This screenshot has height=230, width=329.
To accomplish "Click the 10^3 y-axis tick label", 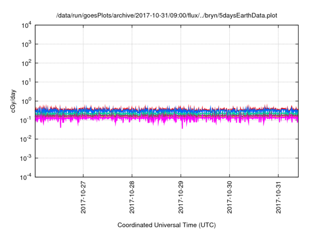I will 26,44.
